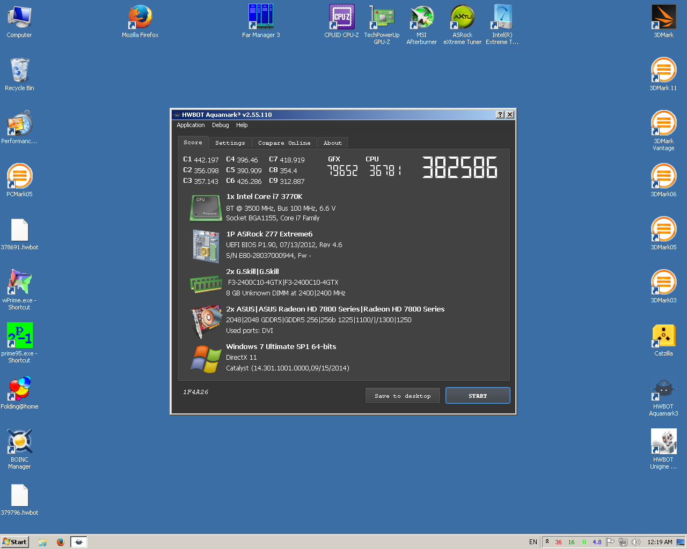The width and height of the screenshot is (687, 549).
Task: Click the START benchmark button
Action: click(x=478, y=396)
